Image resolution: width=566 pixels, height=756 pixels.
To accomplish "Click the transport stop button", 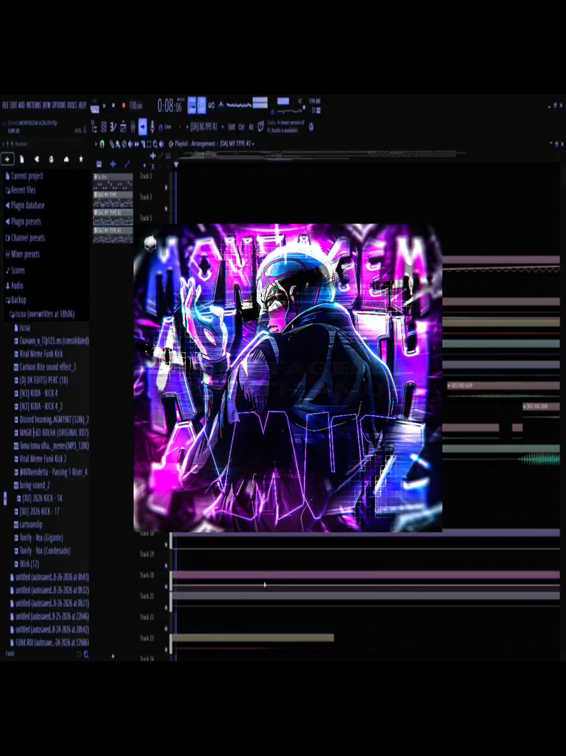I will (x=114, y=105).
